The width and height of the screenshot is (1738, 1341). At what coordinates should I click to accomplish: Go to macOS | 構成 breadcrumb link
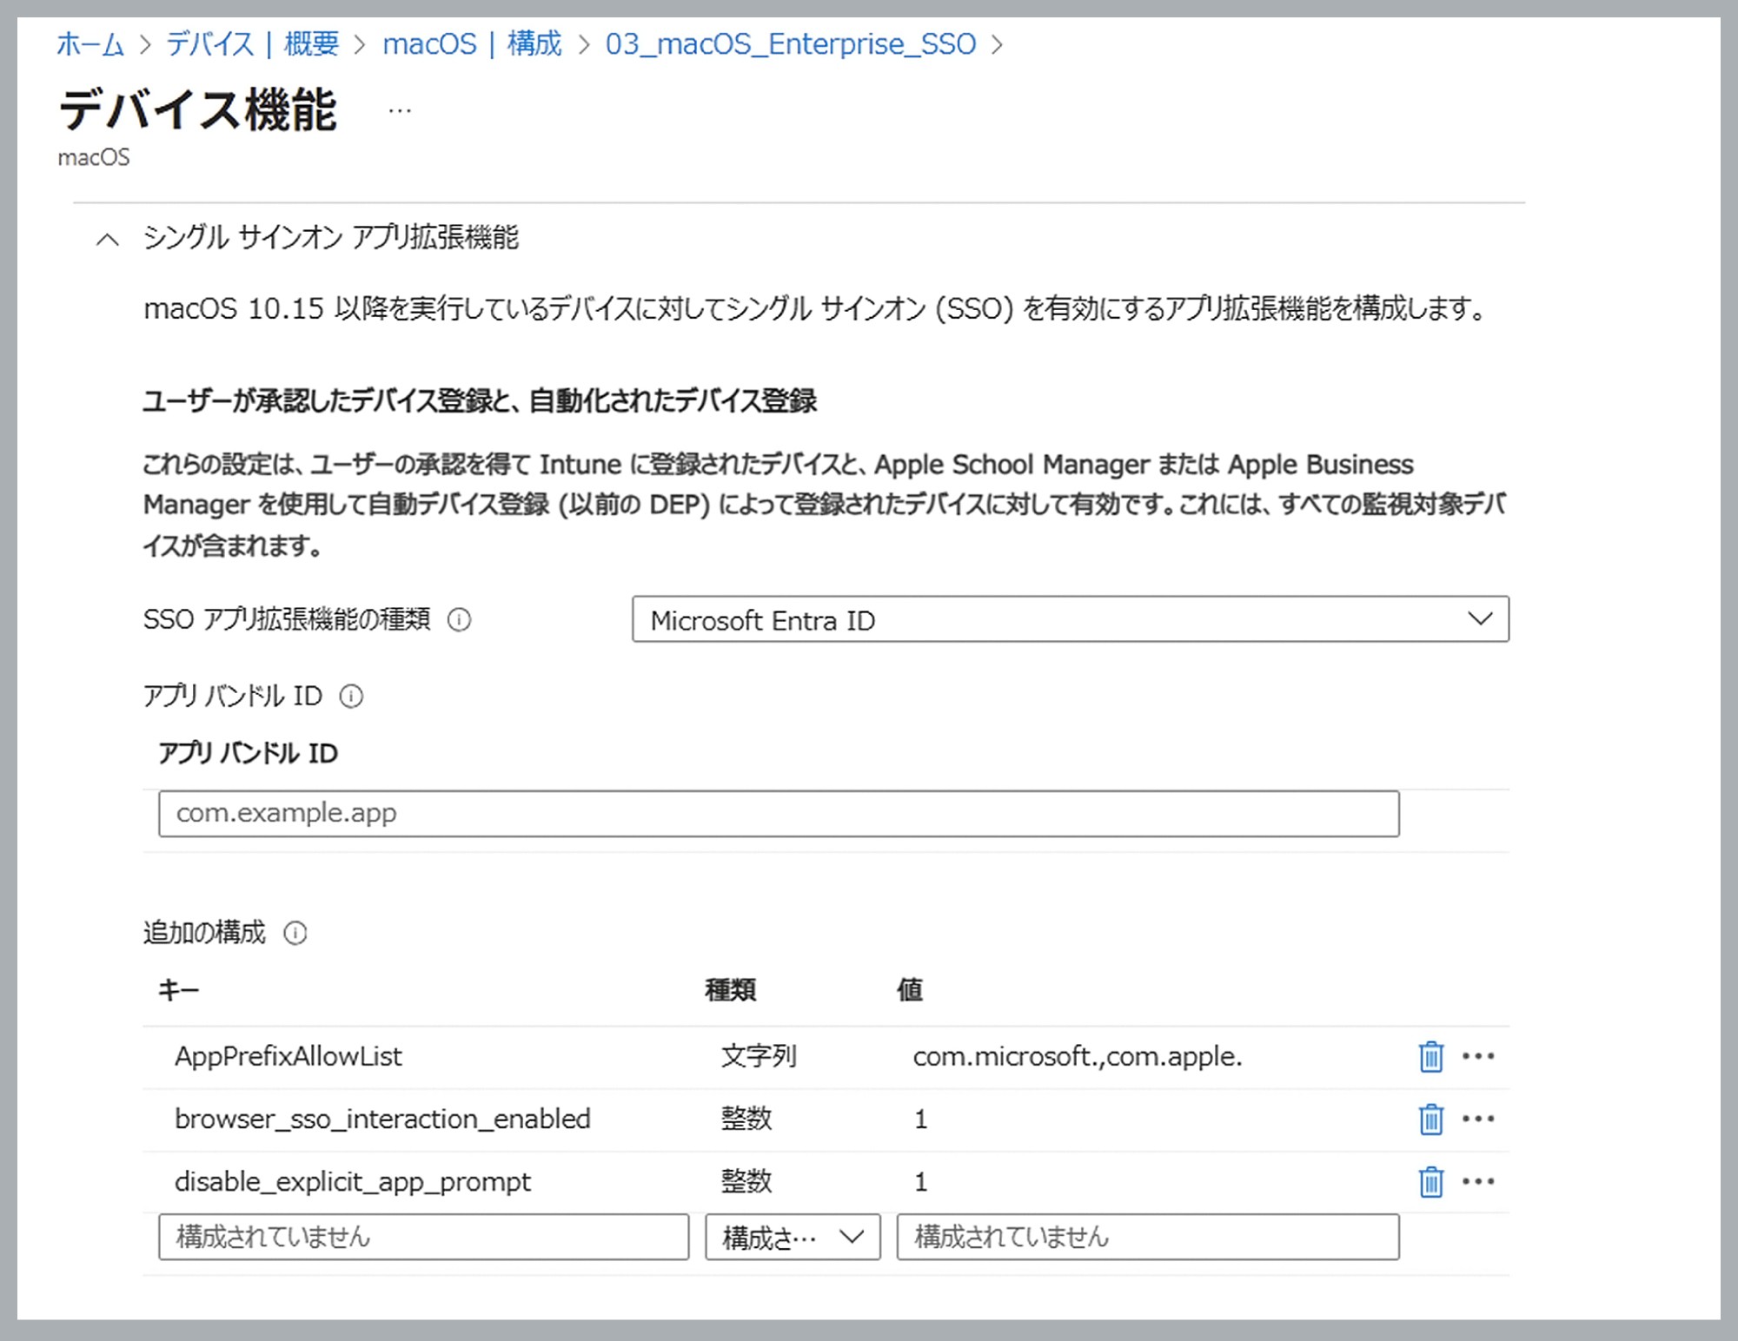click(x=473, y=43)
